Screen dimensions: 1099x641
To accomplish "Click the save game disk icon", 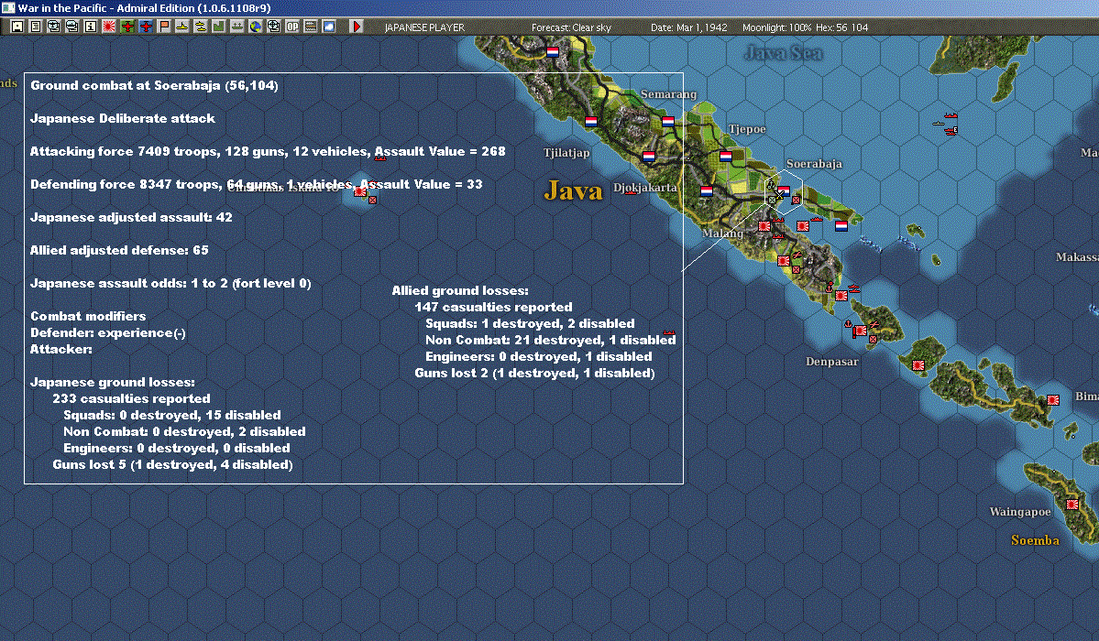I will click(17, 27).
